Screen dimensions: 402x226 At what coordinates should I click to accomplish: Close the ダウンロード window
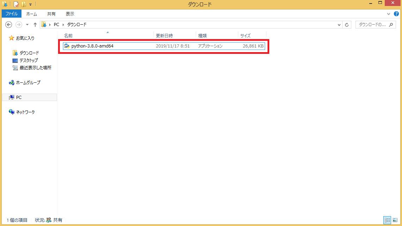point(393,3)
